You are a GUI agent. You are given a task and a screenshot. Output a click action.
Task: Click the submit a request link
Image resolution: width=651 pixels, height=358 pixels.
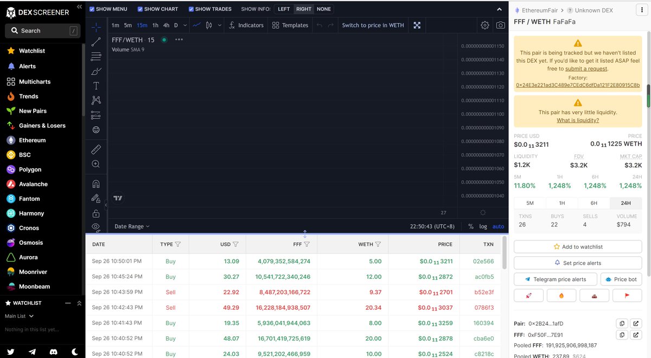[586, 69]
